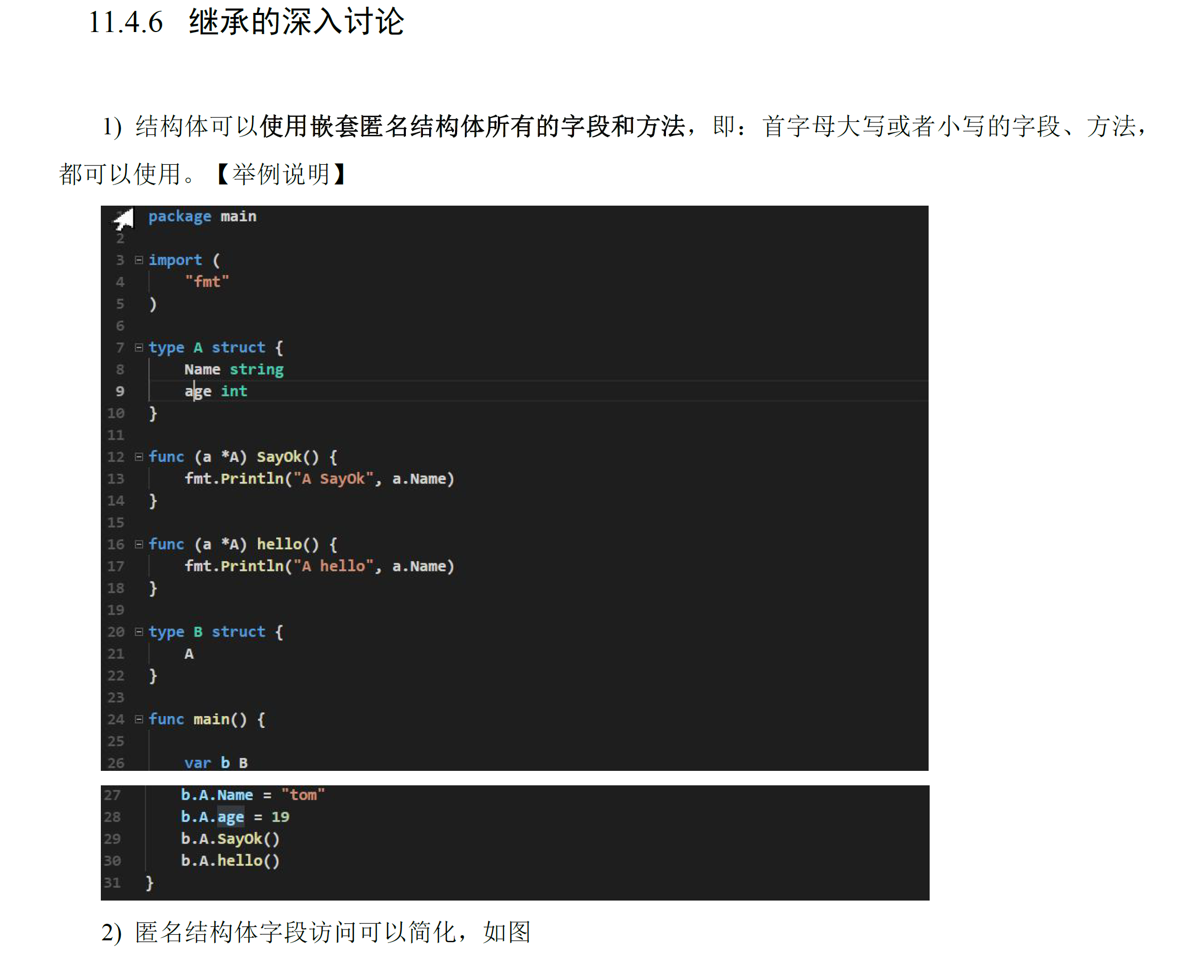Select the heading 11.4.6 继承的深入讨论
The width and height of the screenshot is (1183, 961).
coord(249,21)
